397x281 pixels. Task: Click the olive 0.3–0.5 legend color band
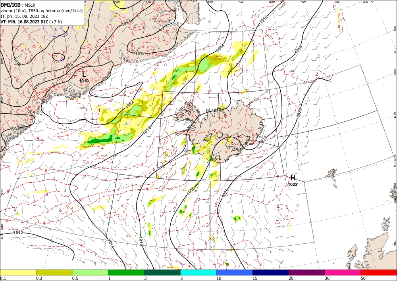54,272
